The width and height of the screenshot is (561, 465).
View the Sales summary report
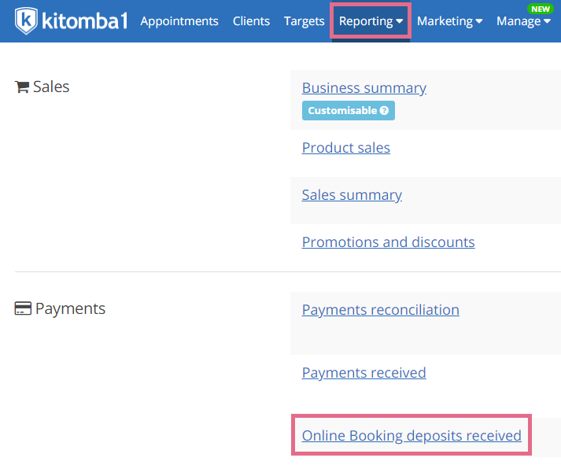[352, 195]
